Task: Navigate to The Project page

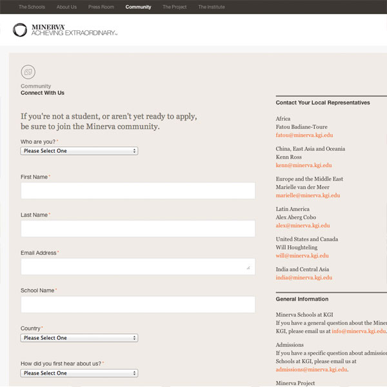Action: [x=175, y=7]
